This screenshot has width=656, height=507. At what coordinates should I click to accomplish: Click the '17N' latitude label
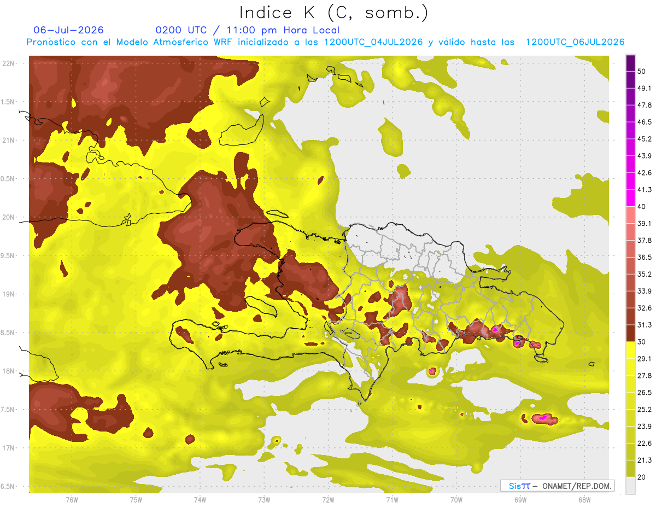point(9,448)
